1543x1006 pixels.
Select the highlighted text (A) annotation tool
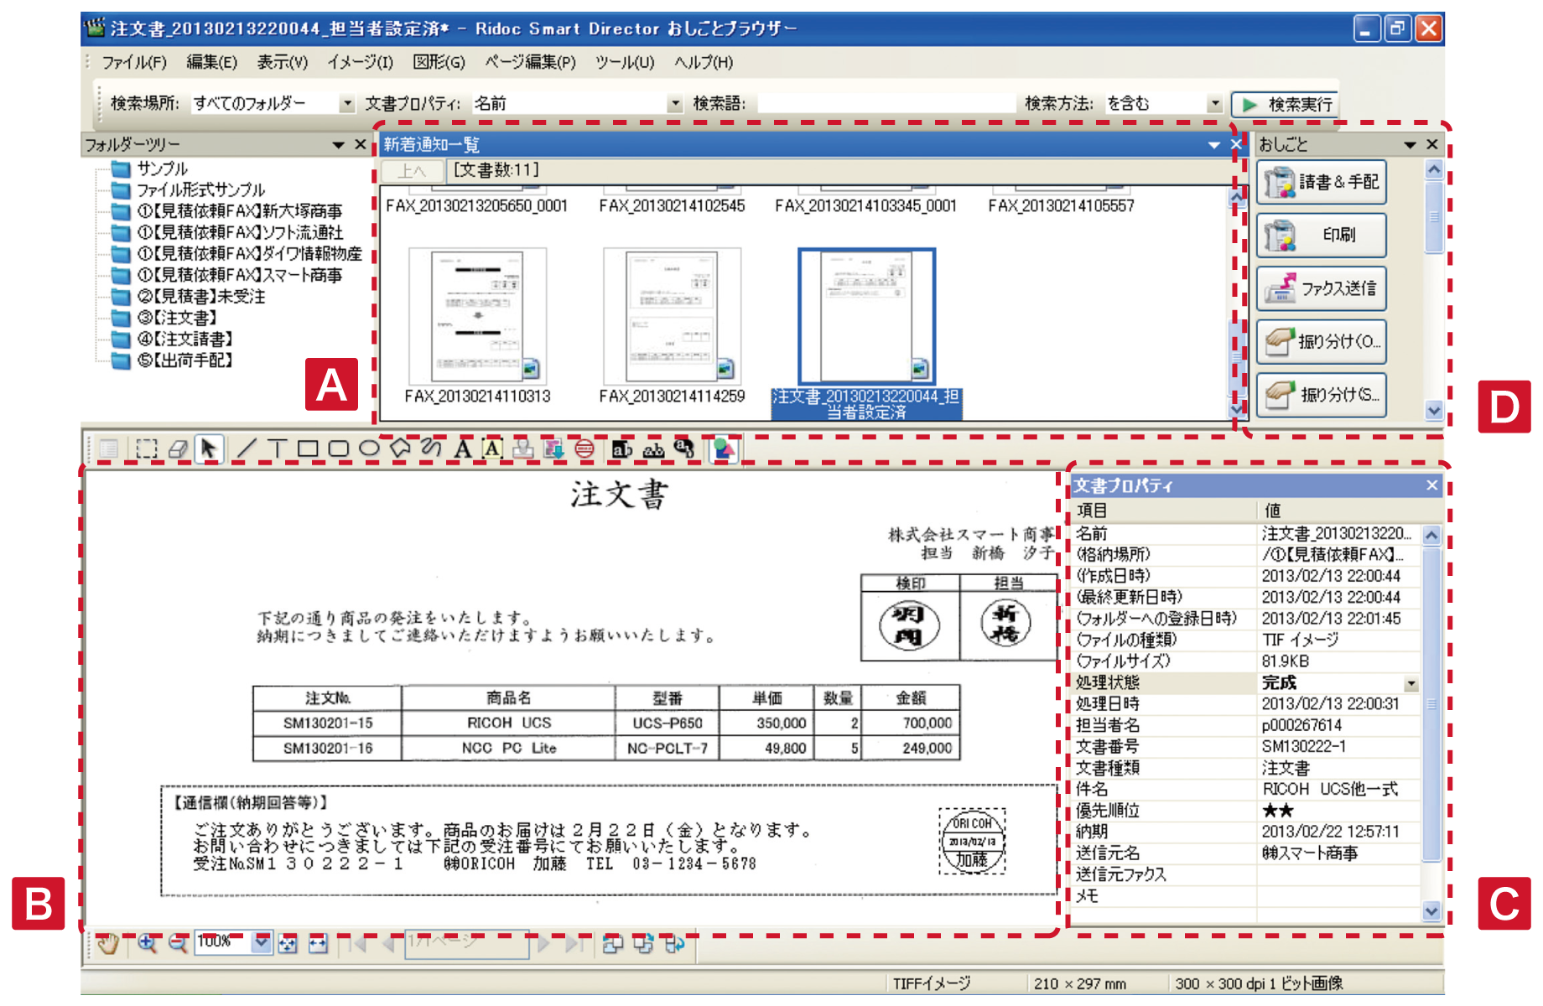[491, 450]
